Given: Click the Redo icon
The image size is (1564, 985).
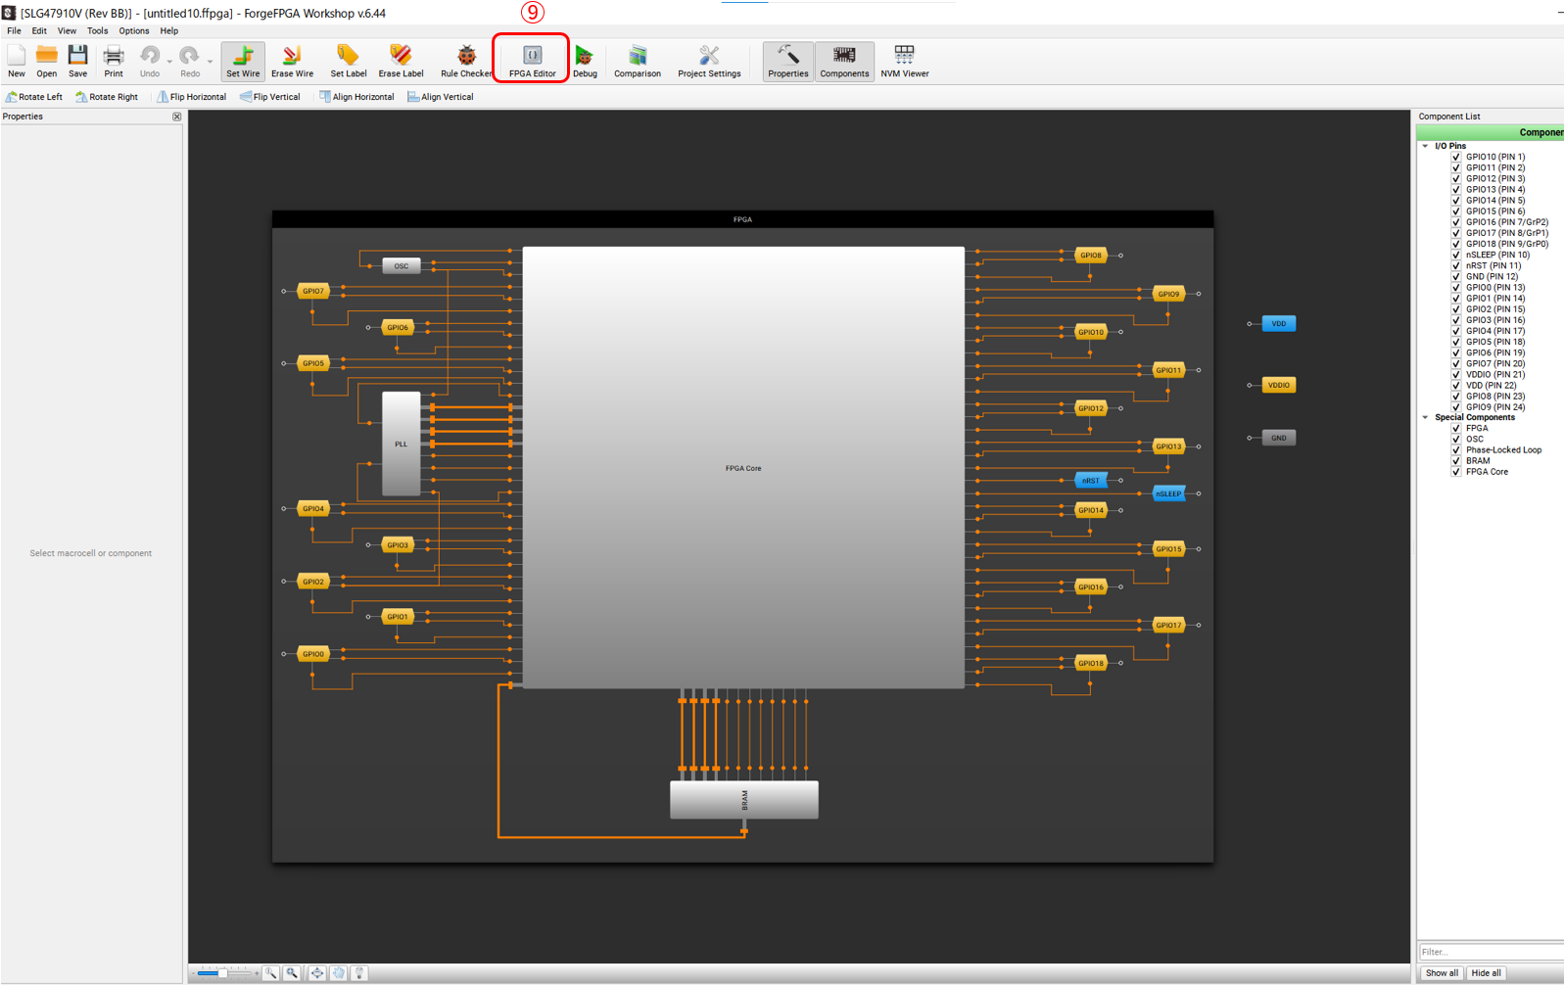Looking at the screenshot, I should 189,61.
